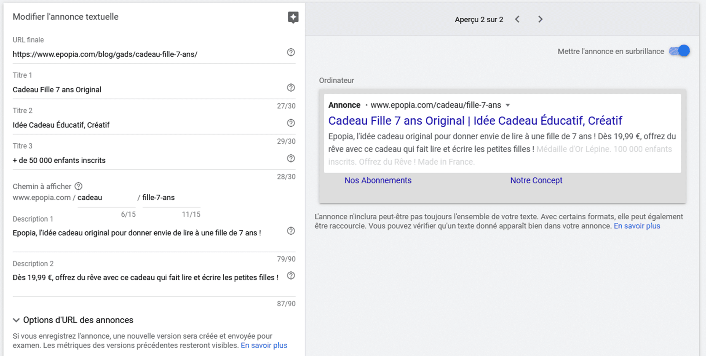Open dropdown arrow beside ad display URL
The width and height of the screenshot is (706, 356).
(x=508, y=105)
